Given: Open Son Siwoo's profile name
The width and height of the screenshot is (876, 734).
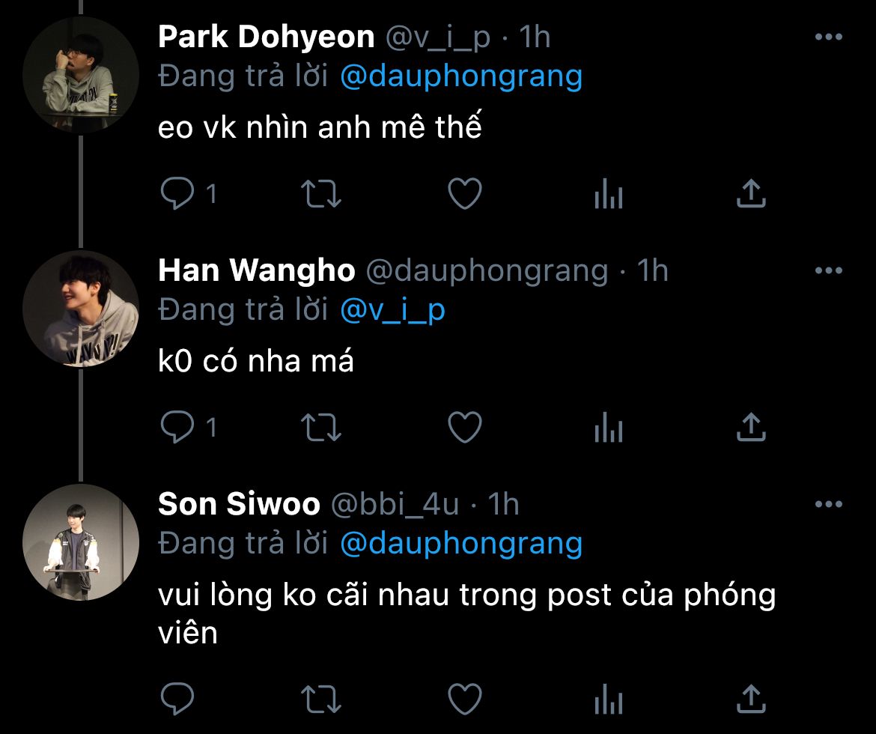Looking at the screenshot, I should point(239,503).
